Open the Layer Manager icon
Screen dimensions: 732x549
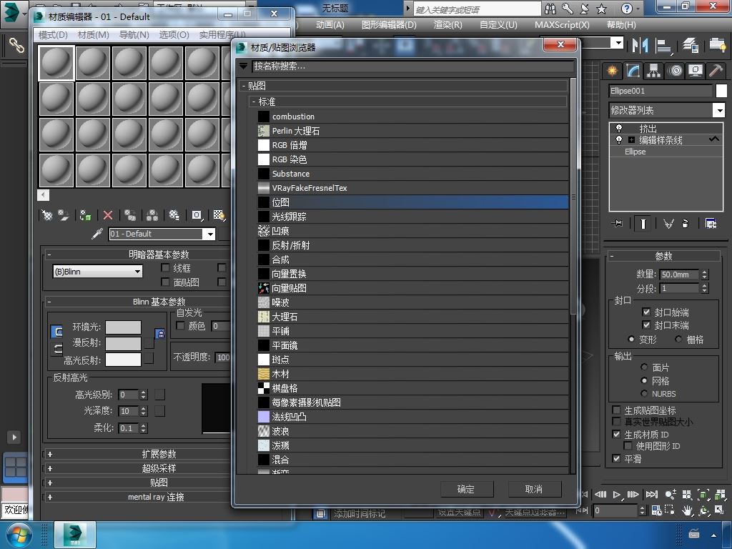pyautogui.click(x=691, y=45)
